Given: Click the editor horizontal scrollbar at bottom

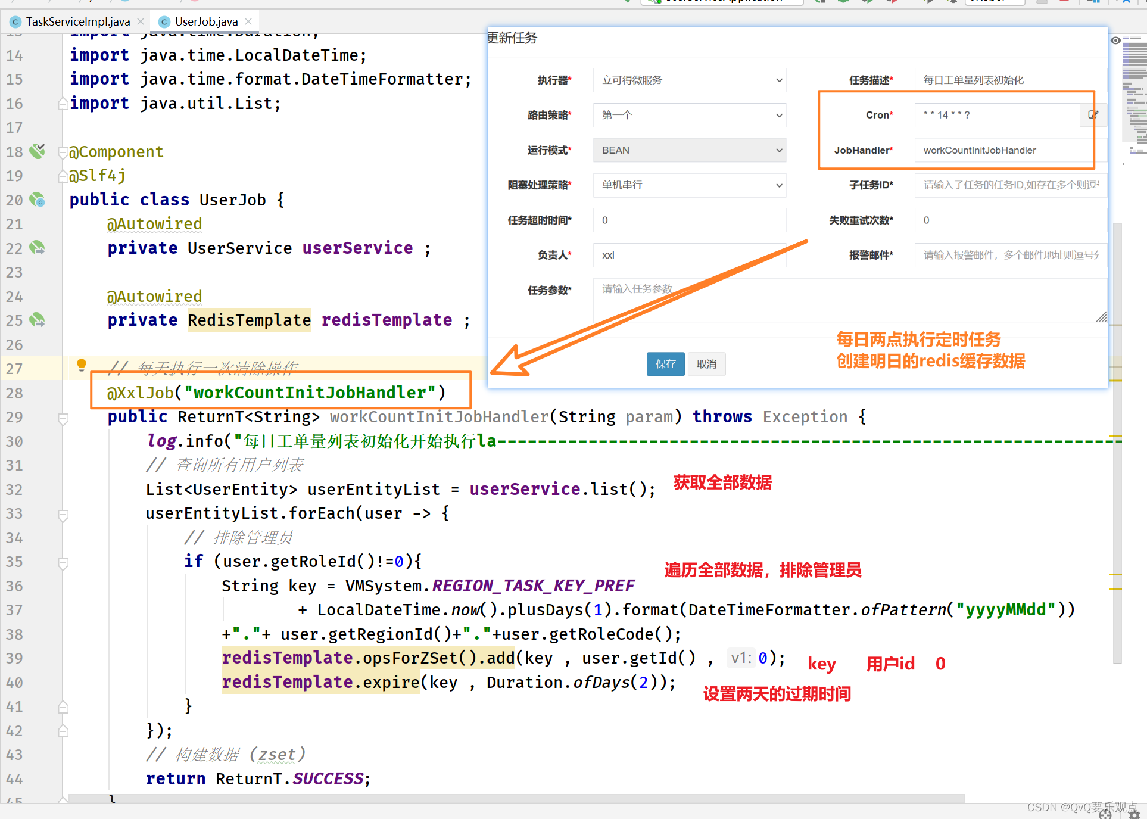Looking at the screenshot, I should tap(516, 798).
